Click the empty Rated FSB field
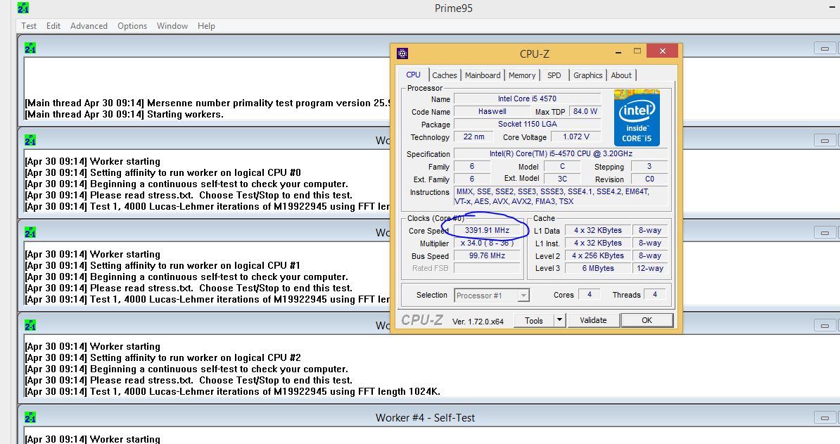This screenshot has width=840, height=444. (x=487, y=268)
